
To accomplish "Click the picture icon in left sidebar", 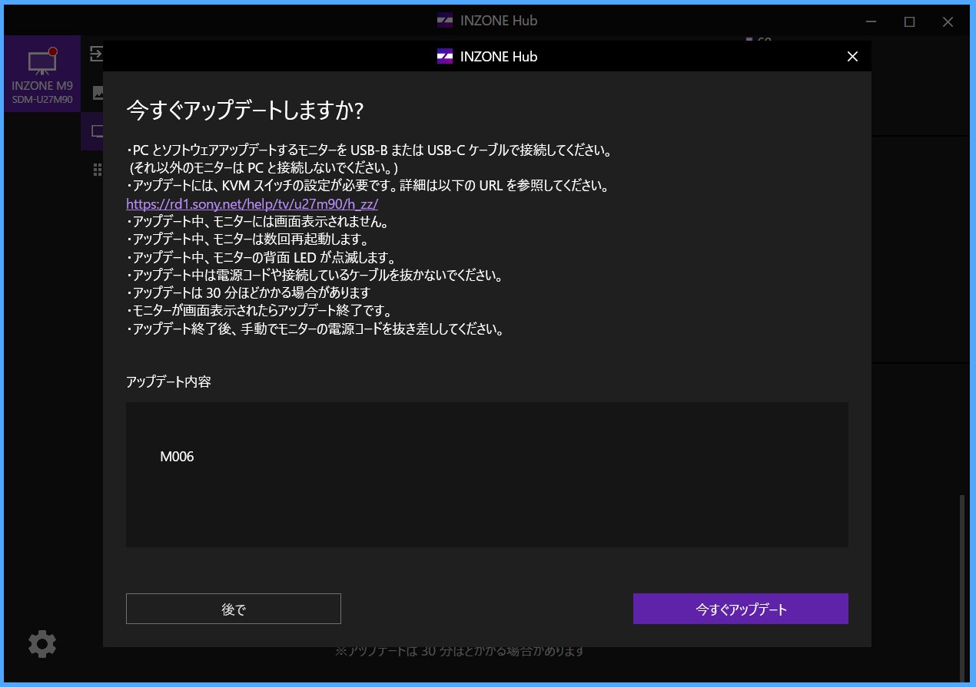I will pyautogui.click(x=98, y=92).
